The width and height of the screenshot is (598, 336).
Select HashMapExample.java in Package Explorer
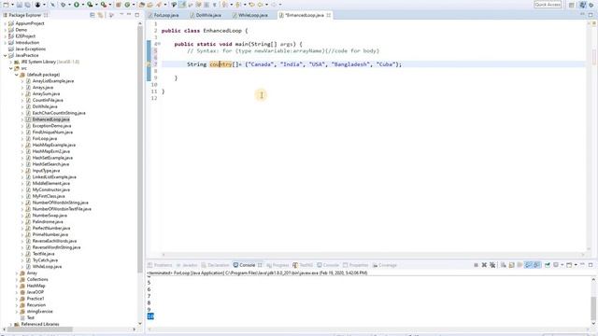[54, 145]
